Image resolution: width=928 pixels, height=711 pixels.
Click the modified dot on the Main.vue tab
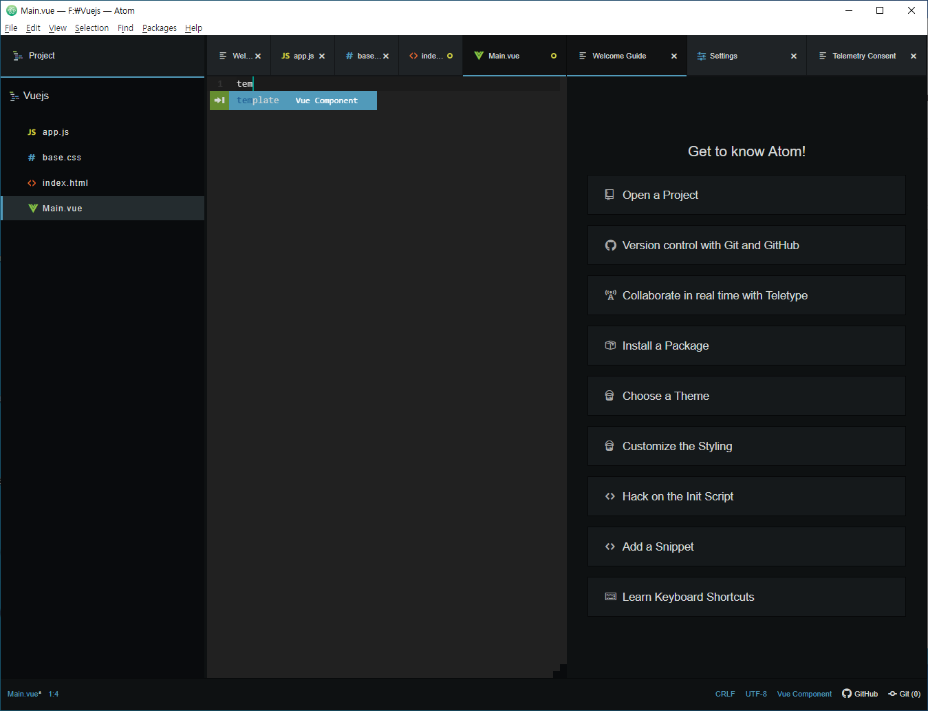tap(554, 56)
